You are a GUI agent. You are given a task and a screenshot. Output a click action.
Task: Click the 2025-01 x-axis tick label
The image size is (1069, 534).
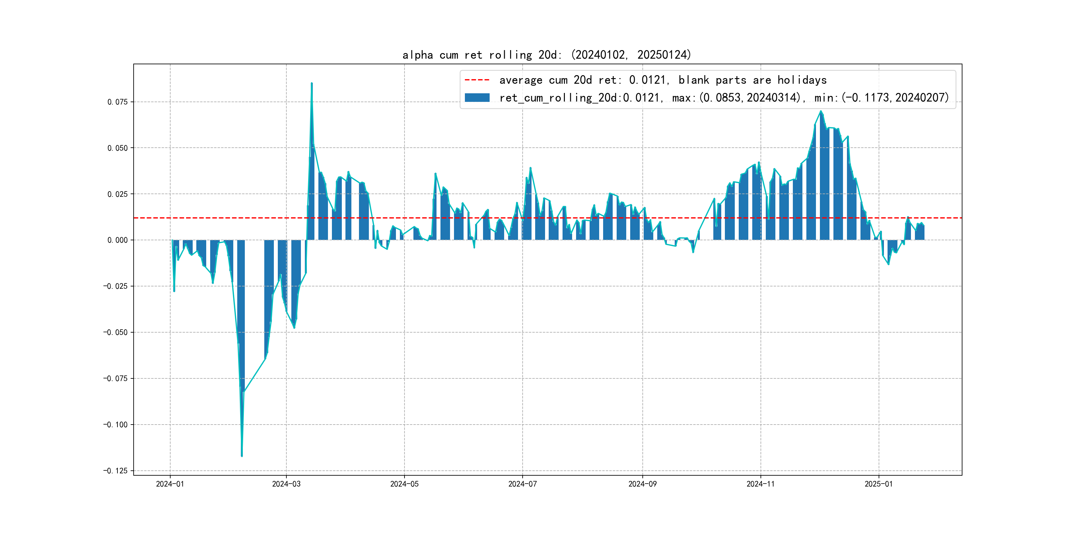879,484
